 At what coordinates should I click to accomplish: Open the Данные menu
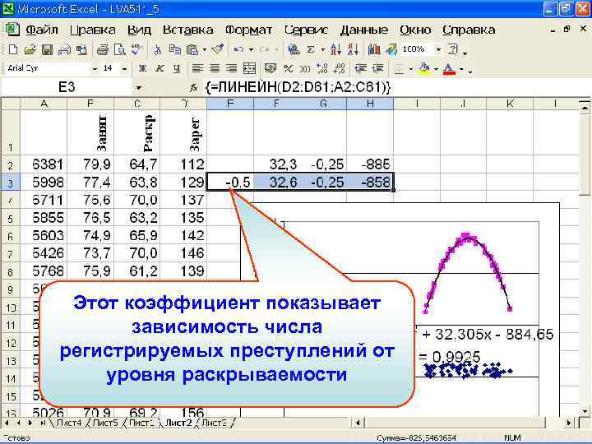pos(364,30)
